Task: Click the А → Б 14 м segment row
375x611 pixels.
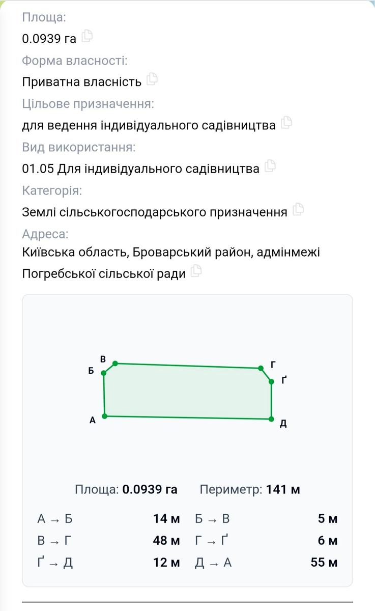Action: point(108,519)
